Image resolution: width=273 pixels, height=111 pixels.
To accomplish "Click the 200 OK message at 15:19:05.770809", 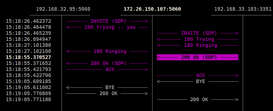I will click(x=107, y=93).
